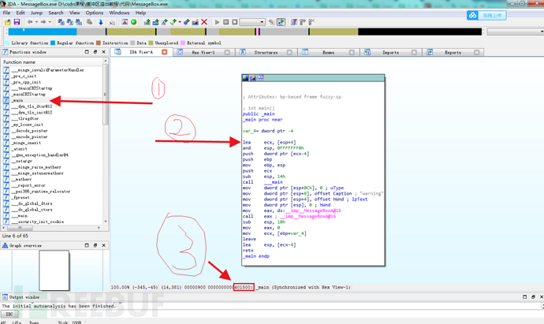Screen dimensions: 544x324
Task: Click the Save database floppy icon
Action: pyautogui.click(x=17, y=22)
